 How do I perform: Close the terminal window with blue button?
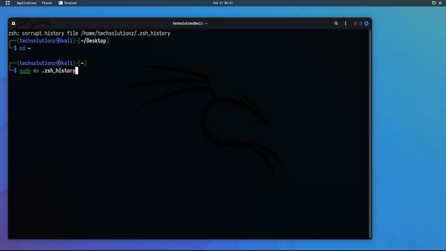click(367, 23)
